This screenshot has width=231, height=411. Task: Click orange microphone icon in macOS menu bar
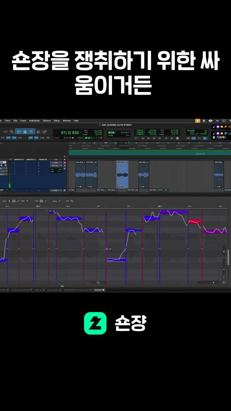pyautogui.click(x=198, y=121)
